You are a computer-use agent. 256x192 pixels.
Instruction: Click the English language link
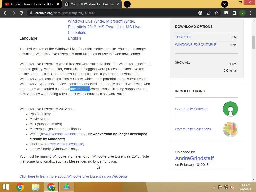[x=74, y=38]
